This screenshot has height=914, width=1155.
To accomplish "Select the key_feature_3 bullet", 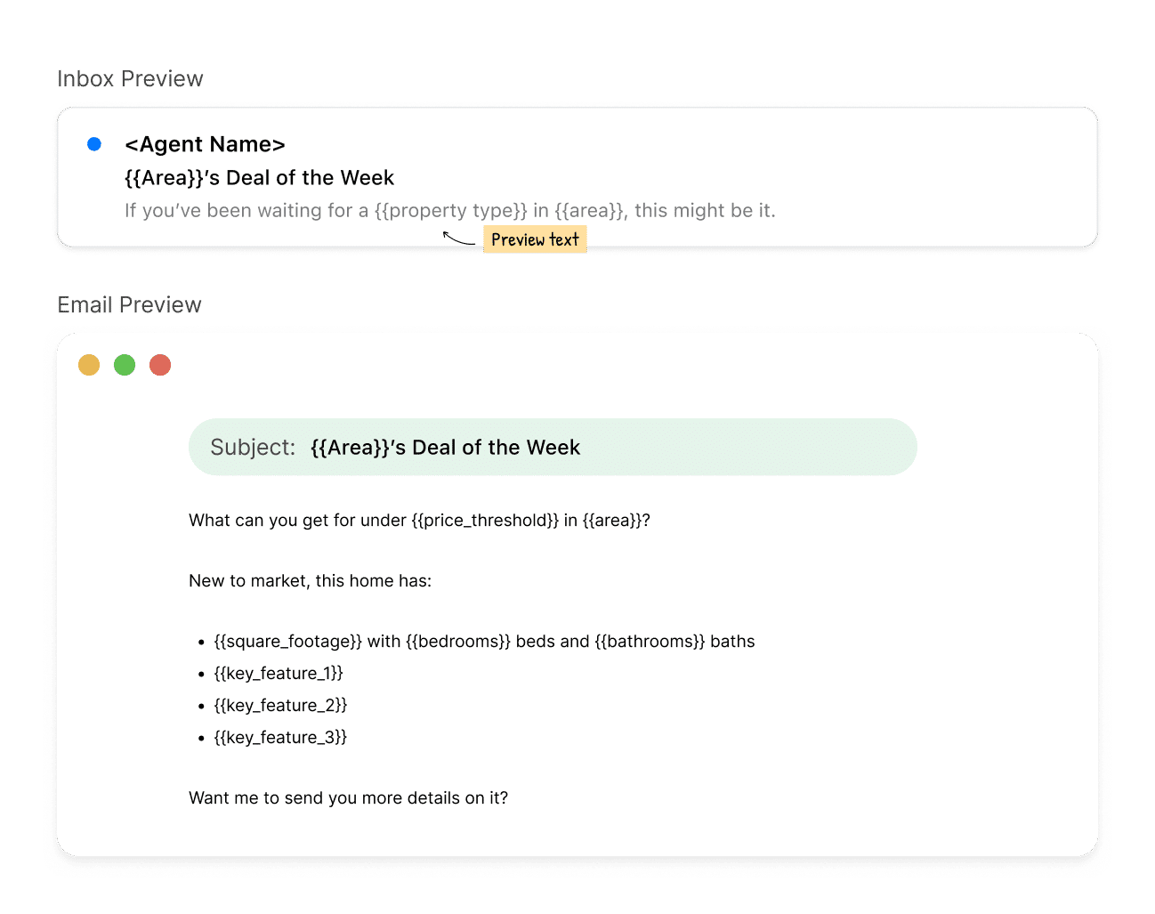I will point(280,738).
